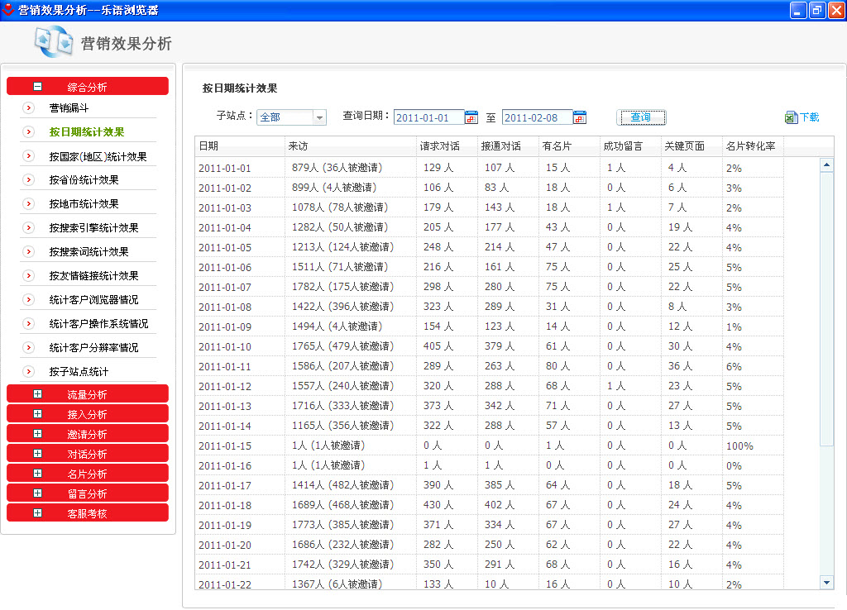Open start date calendar picker icon

(471, 117)
